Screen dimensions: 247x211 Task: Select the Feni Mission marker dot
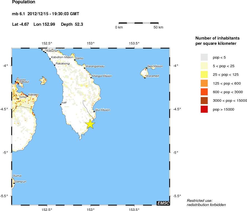point(146,68)
